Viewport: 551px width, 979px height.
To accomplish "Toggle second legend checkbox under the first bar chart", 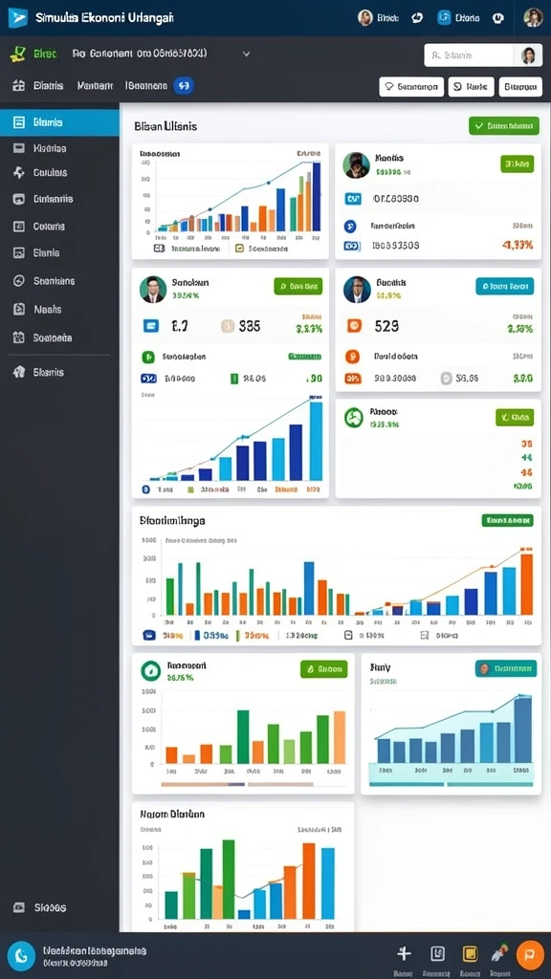I will 238,248.
